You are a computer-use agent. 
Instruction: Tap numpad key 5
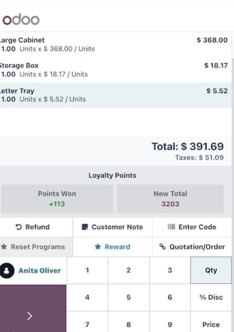[129, 297]
